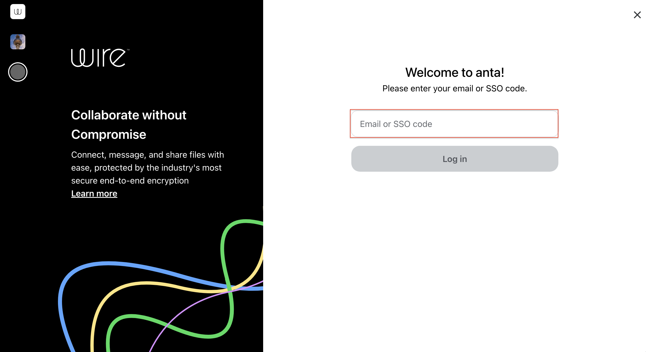Click the word Compromise in the headline
Screen dimensions: 646x352
(109, 134)
